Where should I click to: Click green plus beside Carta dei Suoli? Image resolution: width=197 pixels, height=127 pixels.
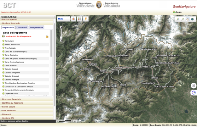(3, 51)
